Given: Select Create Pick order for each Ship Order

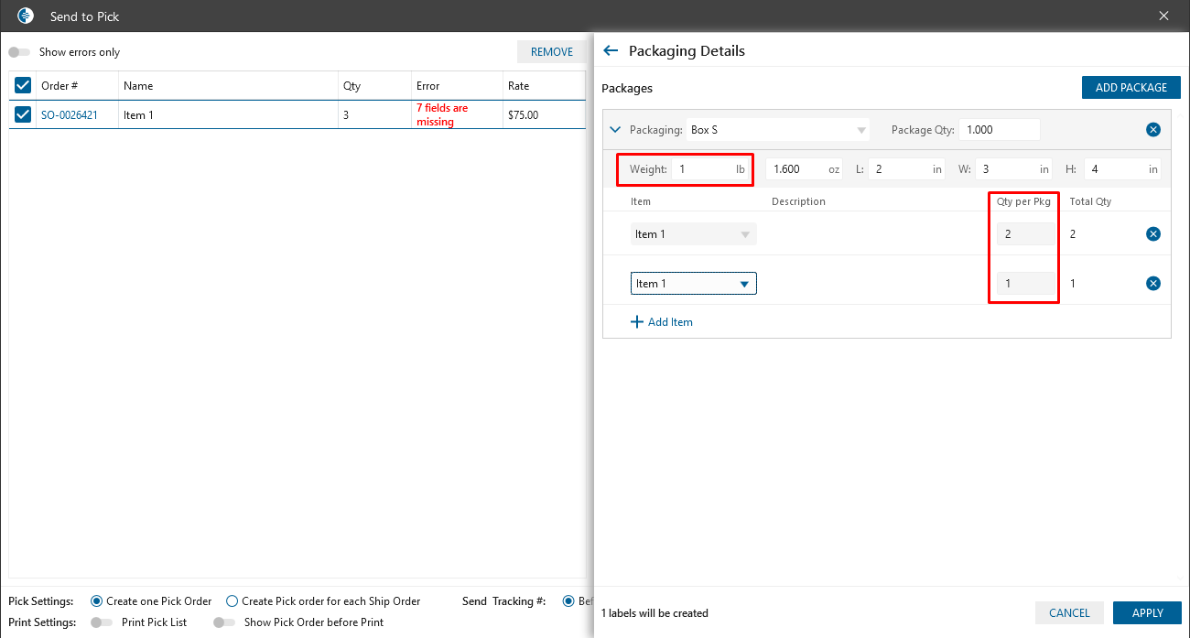Looking at the screenshot, I should 233,601.
